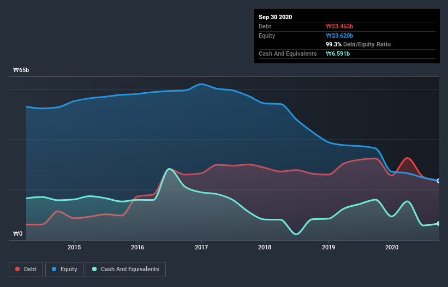Click the Cash endpoint marker on chart
This screenshot has height=287, width=448.
pos(439,223)
